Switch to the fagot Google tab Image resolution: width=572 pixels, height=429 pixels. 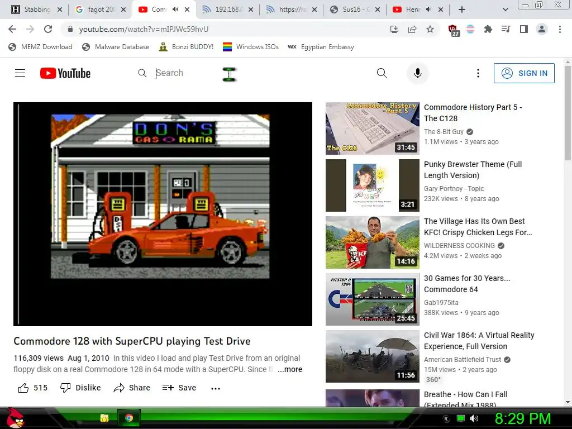101,9
